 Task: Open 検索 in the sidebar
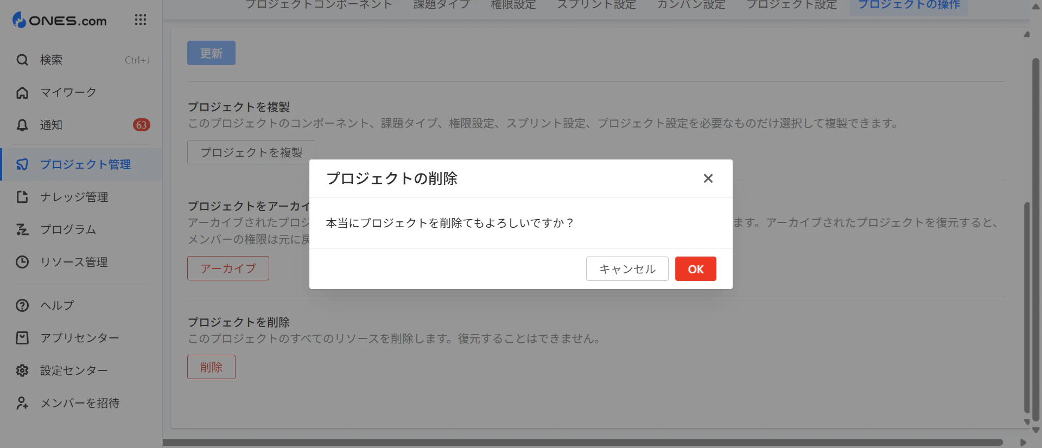click(81, 60)
